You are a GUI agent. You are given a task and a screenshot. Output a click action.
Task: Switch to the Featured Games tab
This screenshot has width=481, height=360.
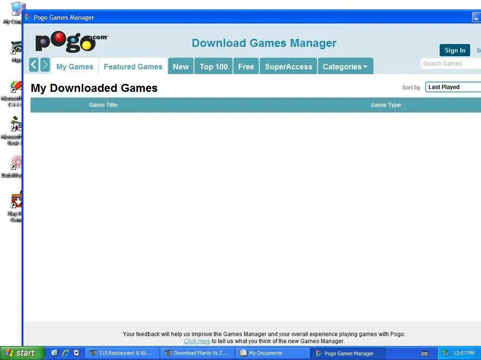pyautogui.click(x=133, y=67)
